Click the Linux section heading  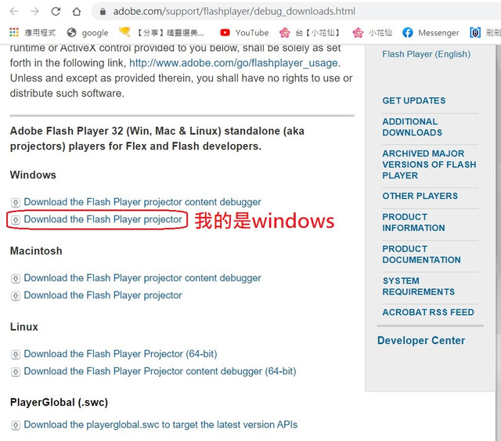[24, 327]
